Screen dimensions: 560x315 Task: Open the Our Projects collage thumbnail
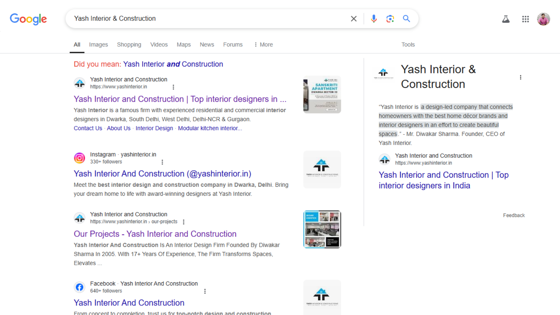click(322, 229)
